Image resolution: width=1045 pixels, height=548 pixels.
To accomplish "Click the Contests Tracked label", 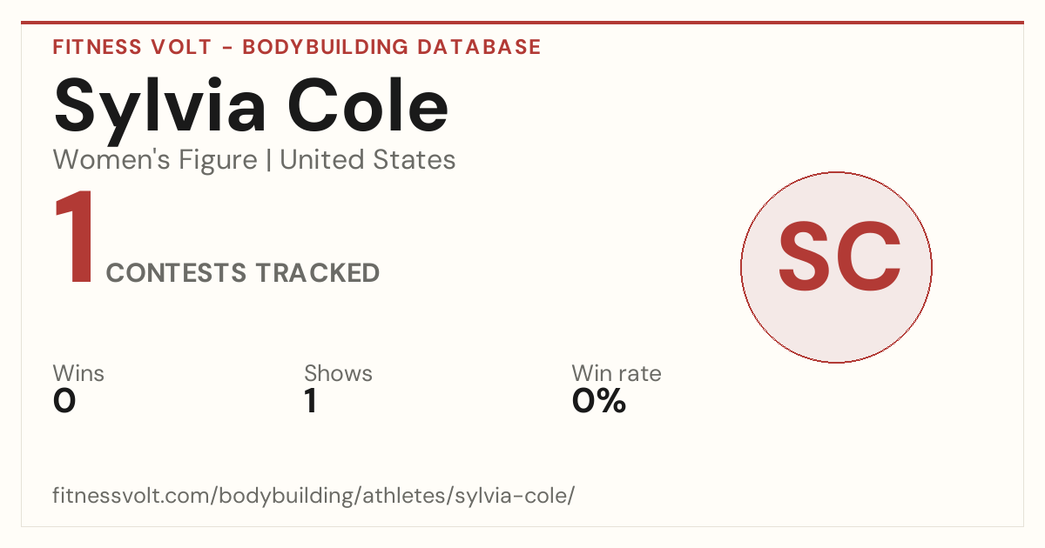I will pos(243,273).
